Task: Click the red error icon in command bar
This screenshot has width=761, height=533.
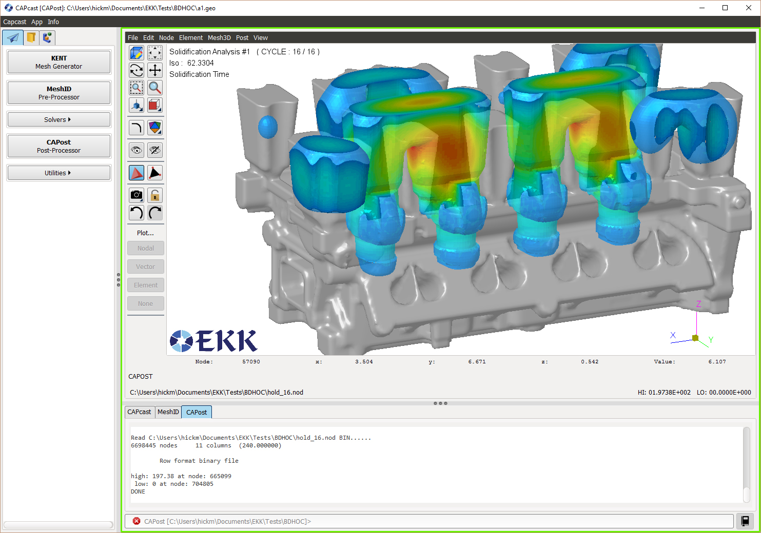Action: coord(136,521)
